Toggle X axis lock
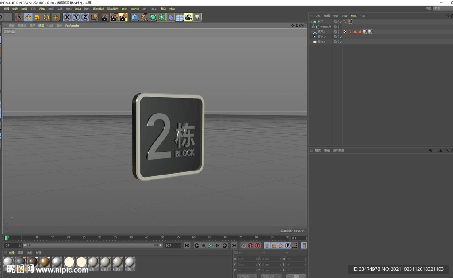 click(67, 17)
